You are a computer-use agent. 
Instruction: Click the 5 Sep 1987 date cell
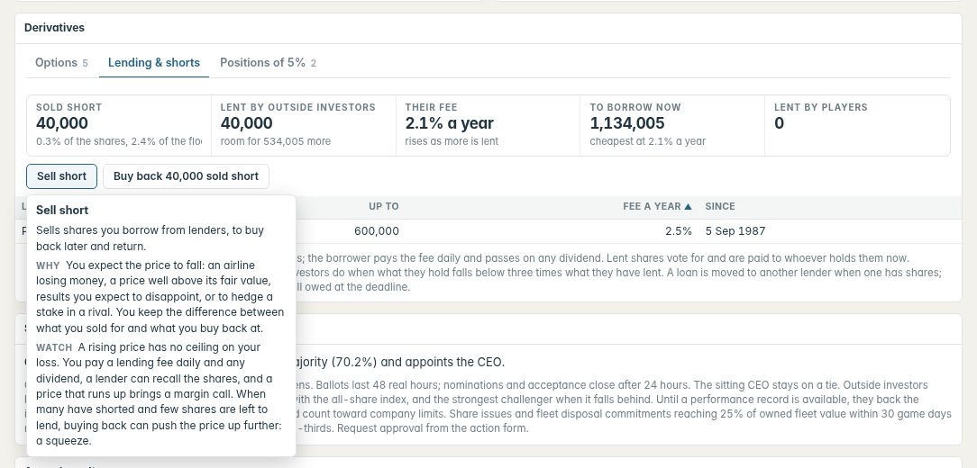[735, 231]
